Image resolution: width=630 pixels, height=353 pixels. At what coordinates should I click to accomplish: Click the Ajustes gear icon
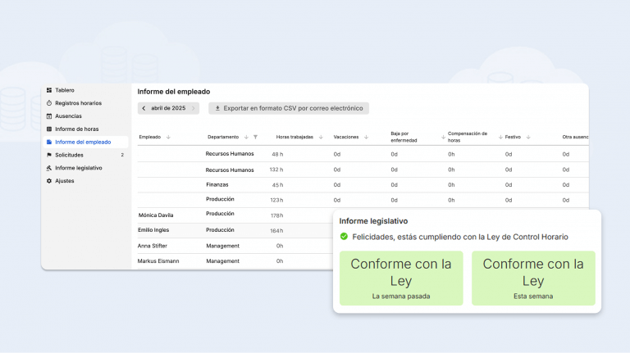pyautogui.click(x=49, y=181)
